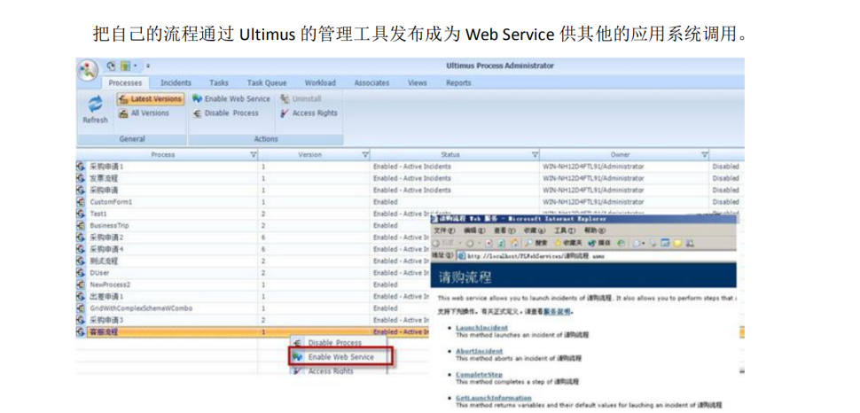The image size is (860, 413).
Task: Open the Status column filter dropdown
Action: point(535,155)
